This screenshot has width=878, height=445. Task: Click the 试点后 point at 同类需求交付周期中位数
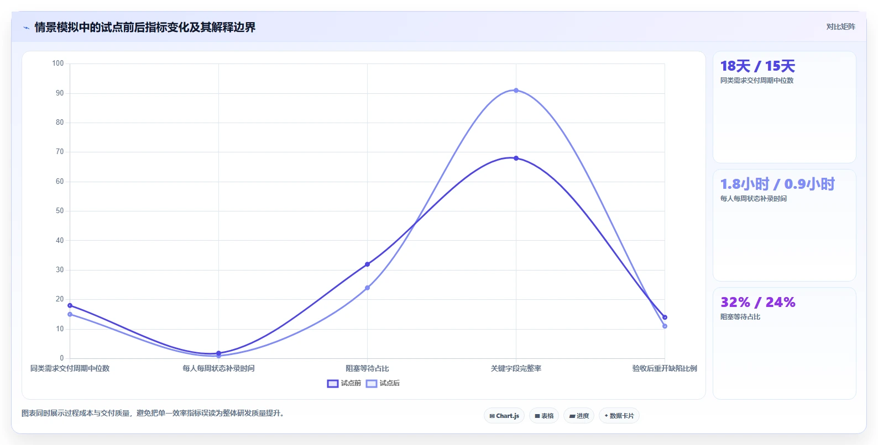(70, 314)
